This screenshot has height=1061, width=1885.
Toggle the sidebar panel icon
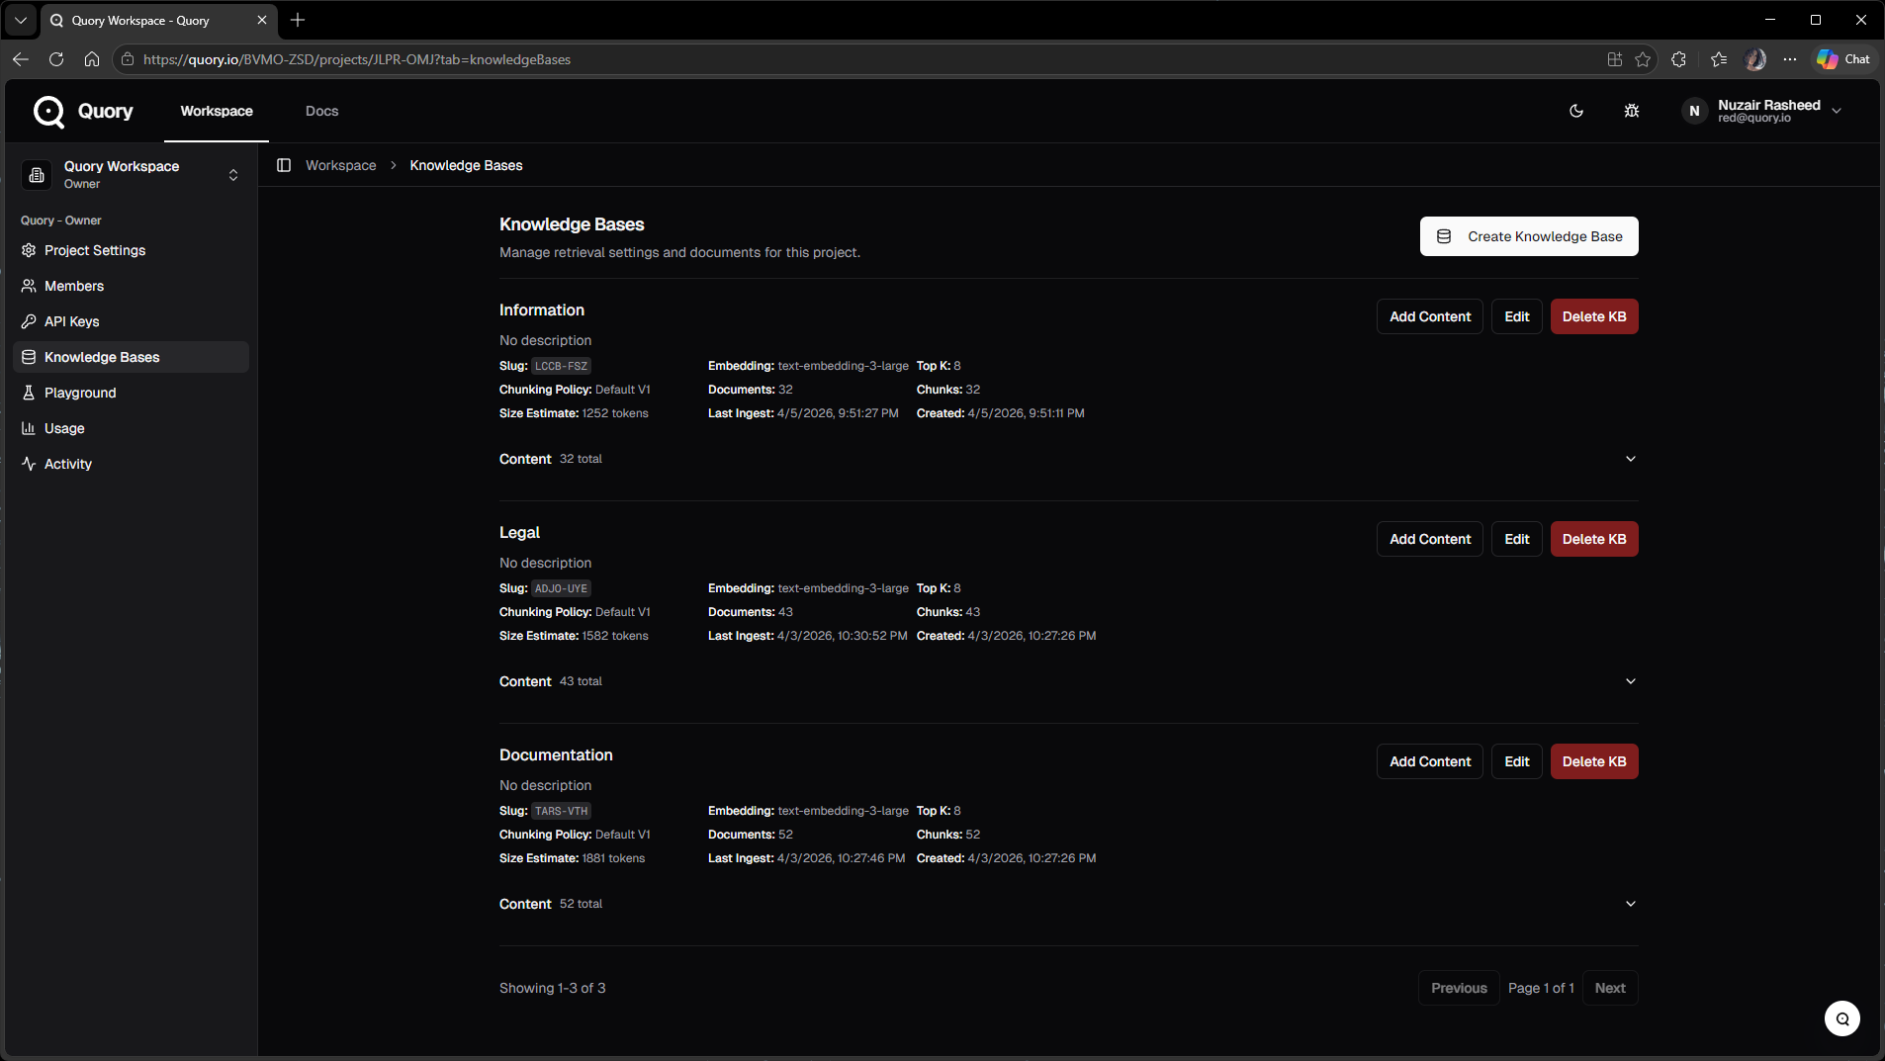[x=284, y=165]
